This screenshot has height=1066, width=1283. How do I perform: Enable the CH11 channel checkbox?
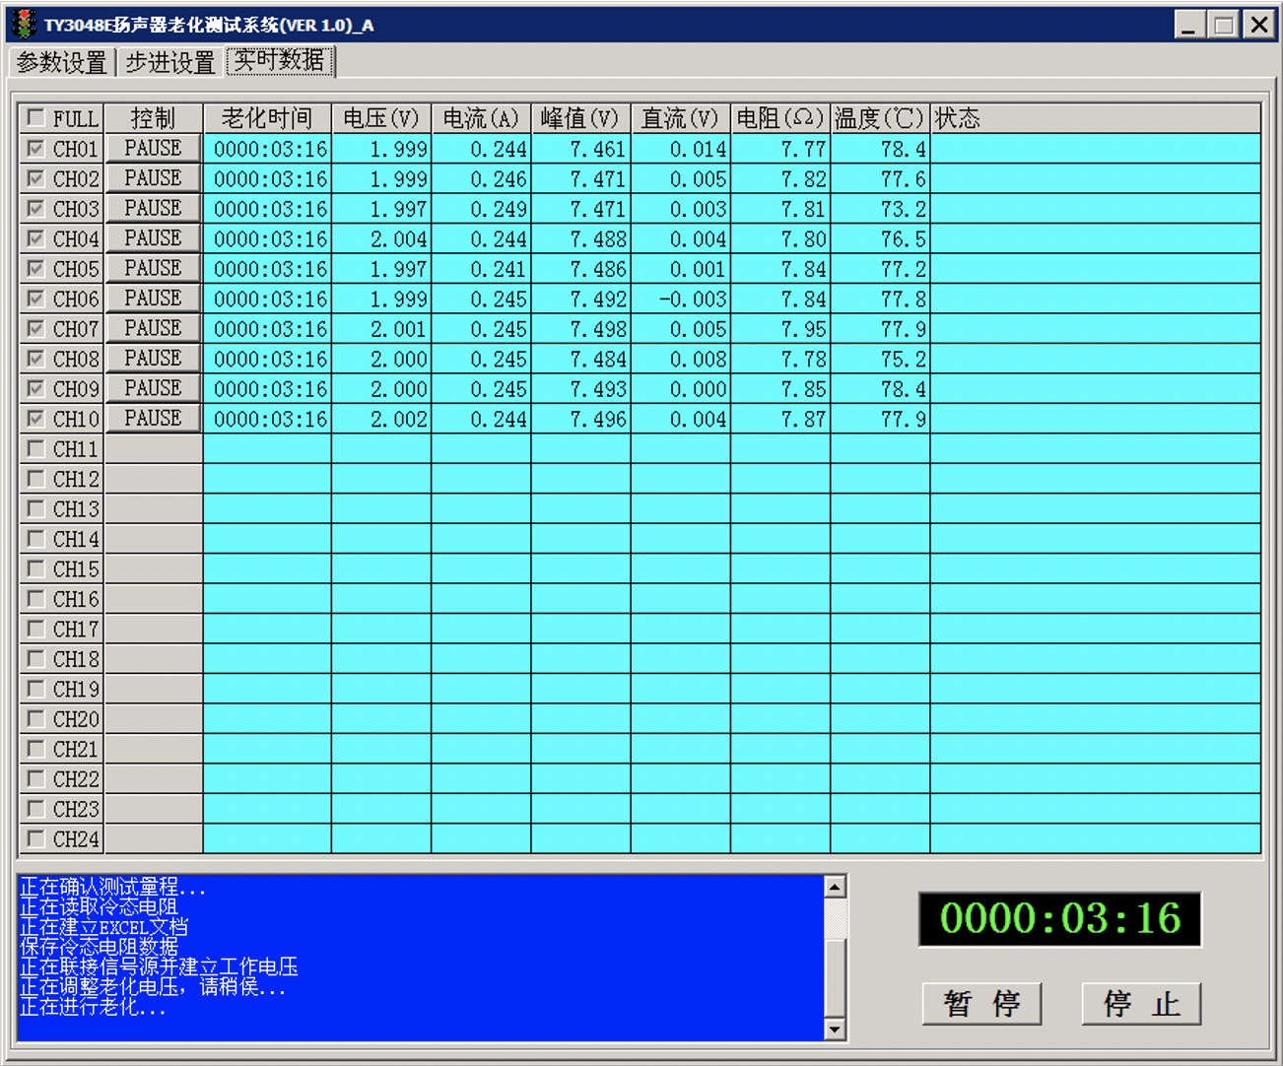(36, 449)
